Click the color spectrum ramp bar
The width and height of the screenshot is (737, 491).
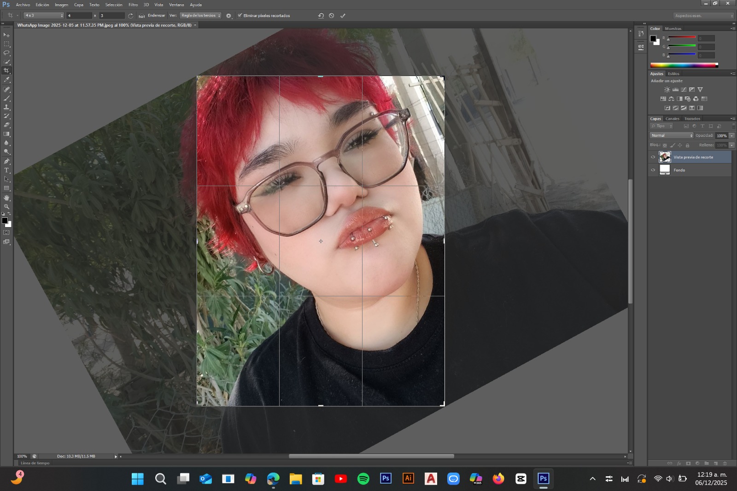point(684,65)
